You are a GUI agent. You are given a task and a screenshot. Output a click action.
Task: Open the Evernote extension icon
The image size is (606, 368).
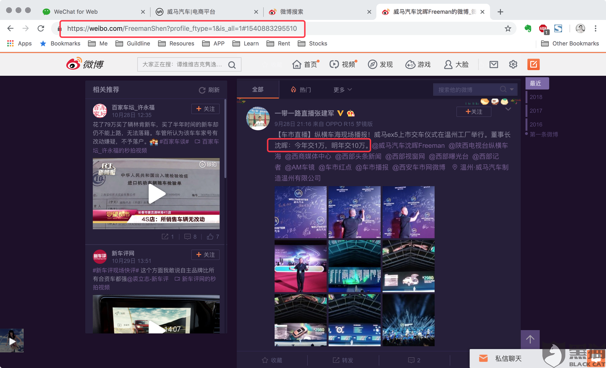click(528, 28)
